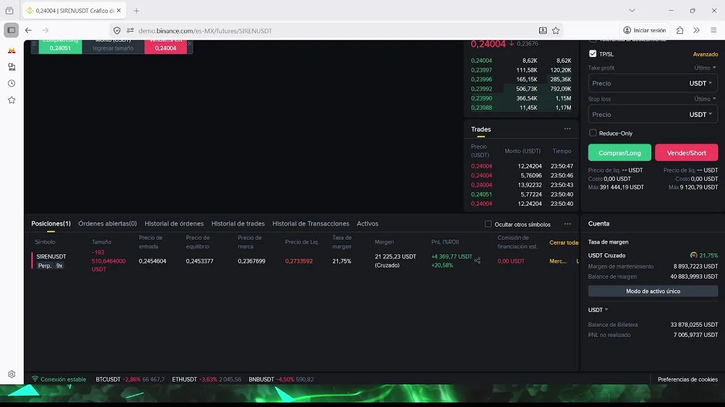This screenshot has width=725, height=407.
Task: Open the browser extensions icon
Action: 680,31
